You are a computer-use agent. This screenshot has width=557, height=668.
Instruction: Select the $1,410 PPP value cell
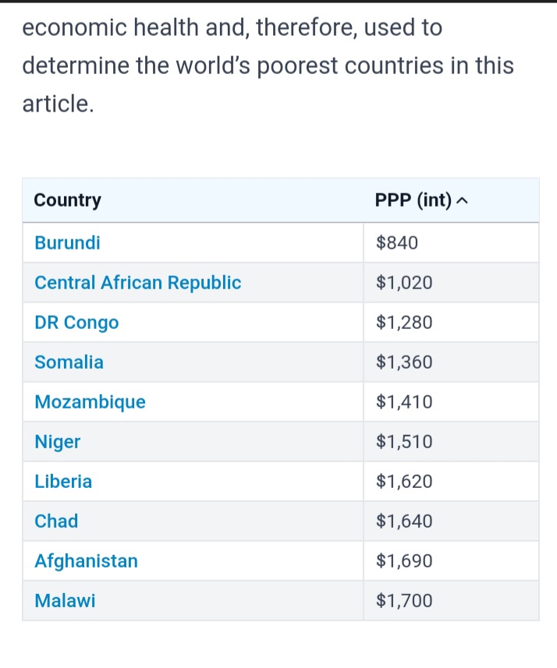451,402
